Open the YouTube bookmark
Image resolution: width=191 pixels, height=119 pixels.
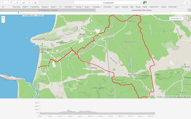(x=125, y=7)
